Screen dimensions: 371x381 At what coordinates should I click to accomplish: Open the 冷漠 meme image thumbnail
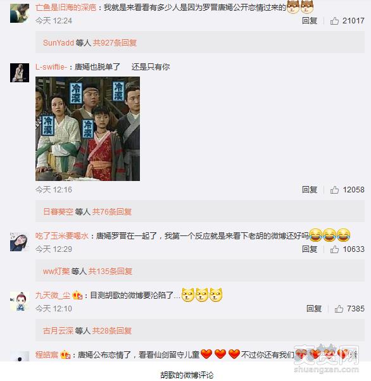(87, 128)
